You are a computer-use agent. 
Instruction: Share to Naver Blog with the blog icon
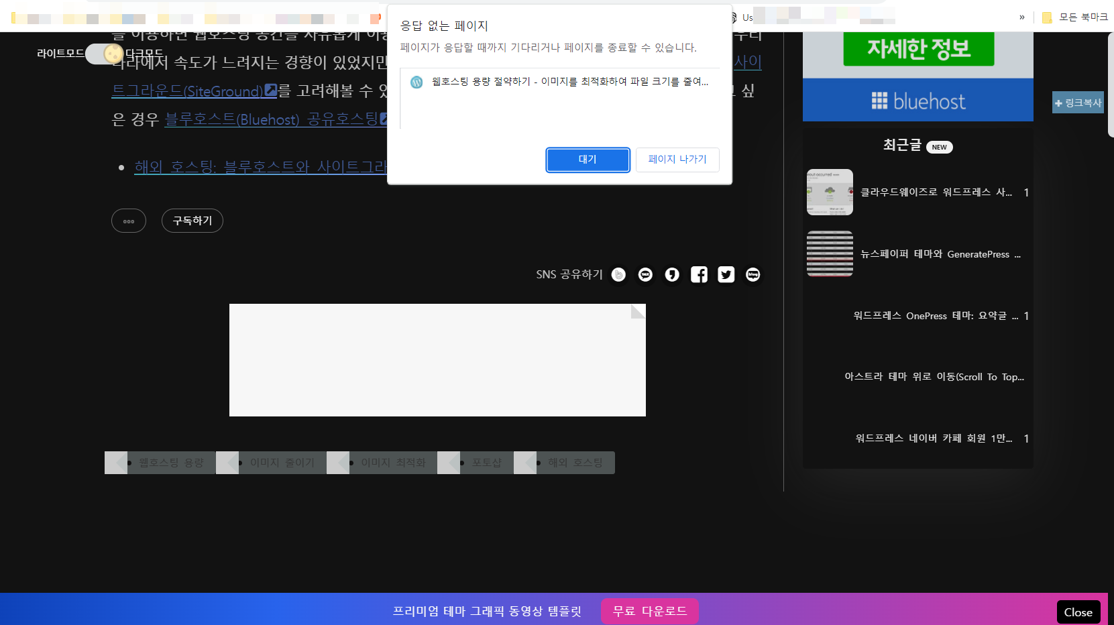point(753,274)
